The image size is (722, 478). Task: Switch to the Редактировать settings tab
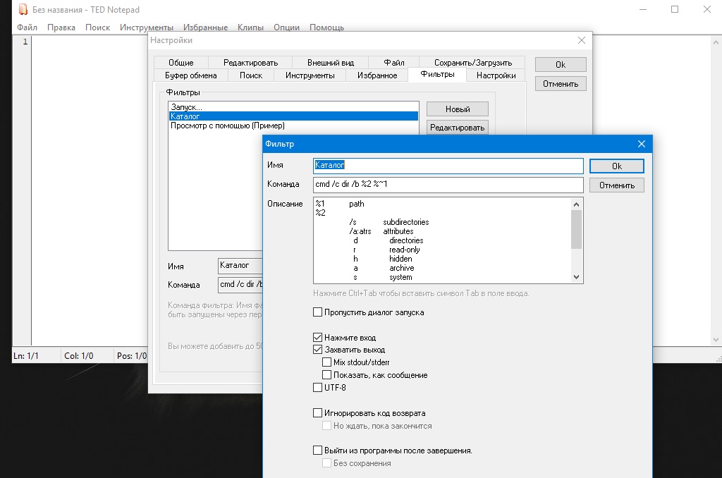[x=251, y=63]
